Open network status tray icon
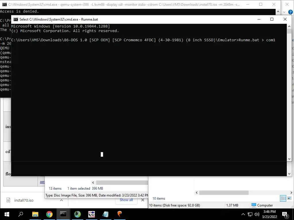The image size is (294, 220). (250, 214)
